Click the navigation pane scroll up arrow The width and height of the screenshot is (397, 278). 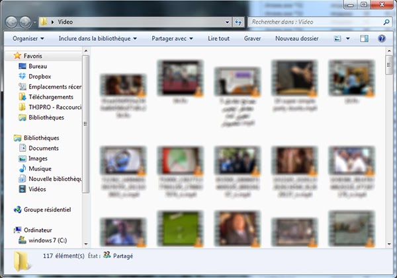point(86,51)
